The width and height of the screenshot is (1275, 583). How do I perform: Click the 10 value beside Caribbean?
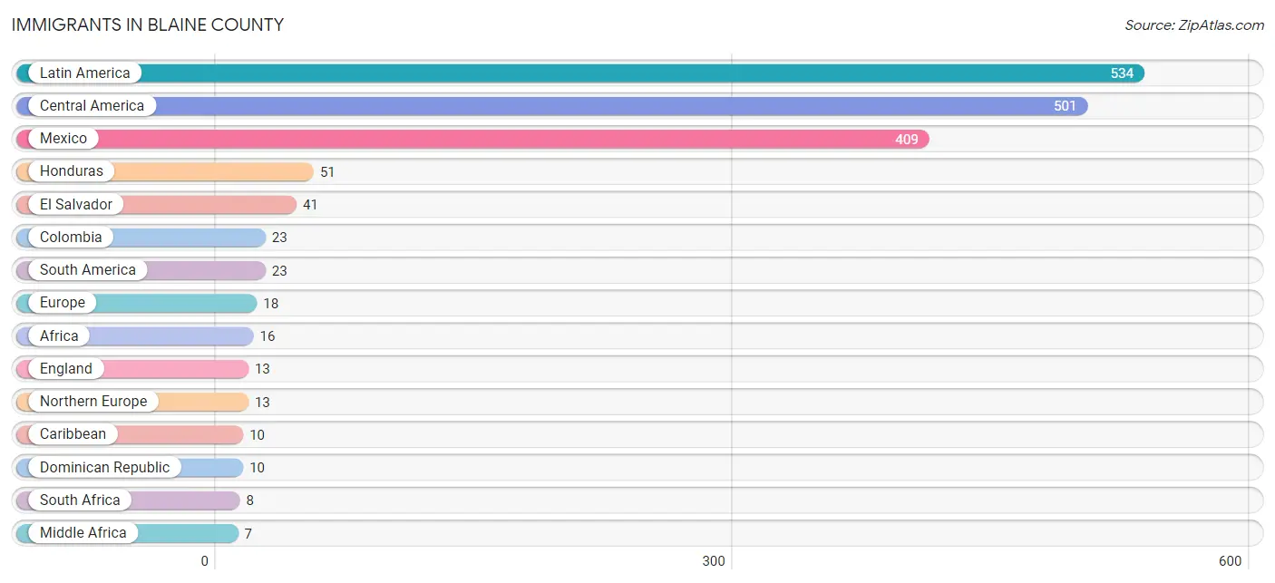(x=258, y=434)
